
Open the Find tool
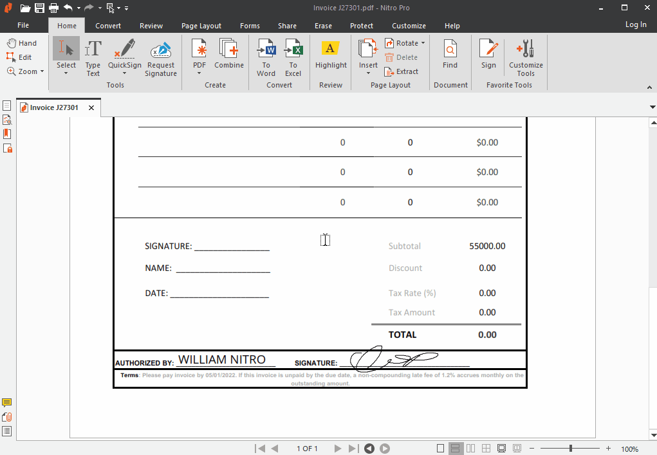click(450, 54)
